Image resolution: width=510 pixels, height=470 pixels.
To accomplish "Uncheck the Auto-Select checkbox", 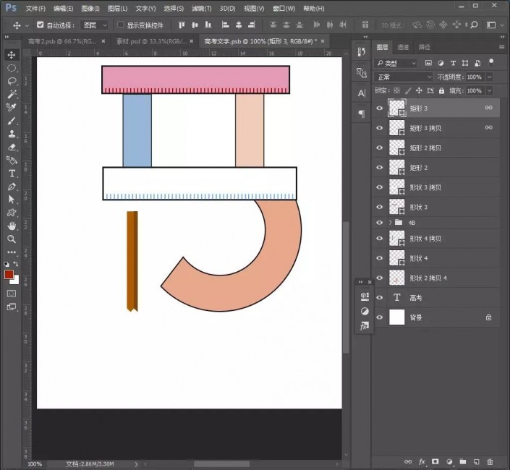I will click(40, 25).
